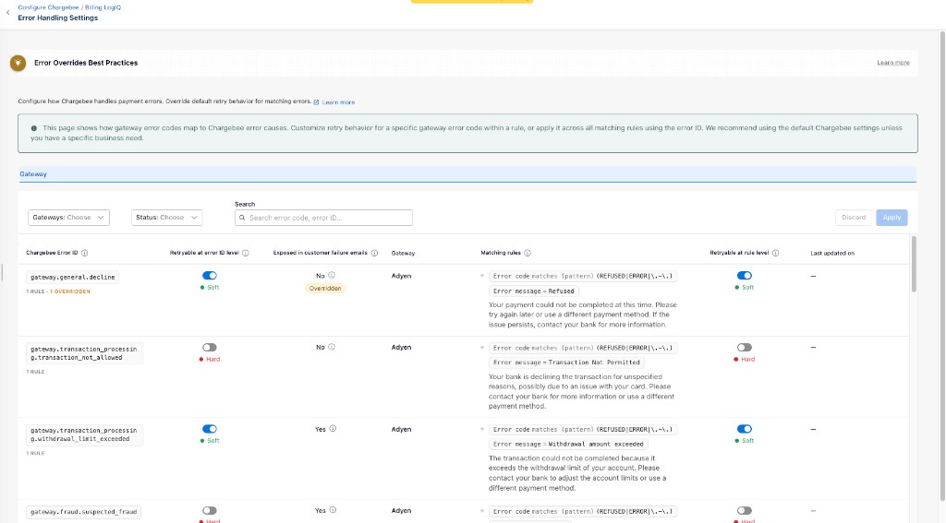Click the external link icon before Learn more
Image resolution: width=946 pixels, height=523 pixels.
click(x=316, y=102)
